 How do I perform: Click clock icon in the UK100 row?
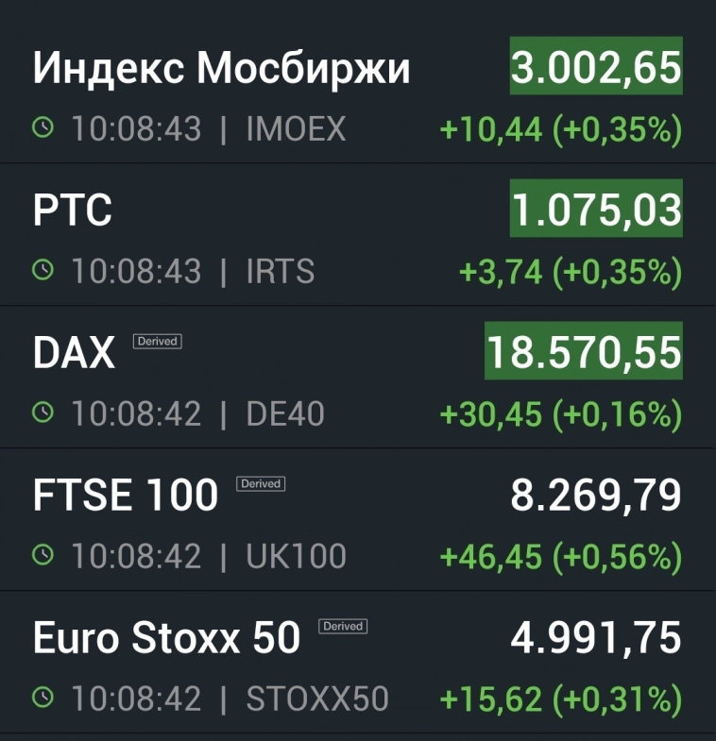pyautogui.click(x=43, y=556)
